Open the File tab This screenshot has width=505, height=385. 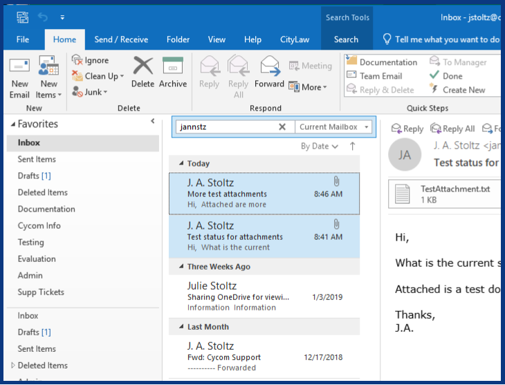click(x=23, y=39)
